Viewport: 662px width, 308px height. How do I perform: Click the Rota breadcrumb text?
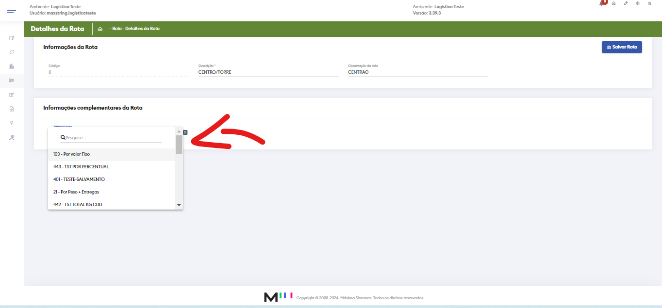coord(116,29)
